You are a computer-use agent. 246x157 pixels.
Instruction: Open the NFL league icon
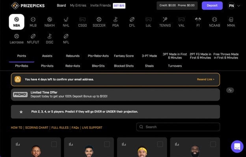pos(66,39)
